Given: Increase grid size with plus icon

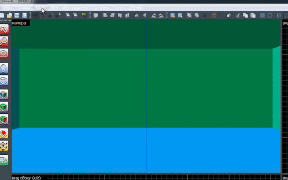Looking at the screenshot, I should tap(58, 15).
